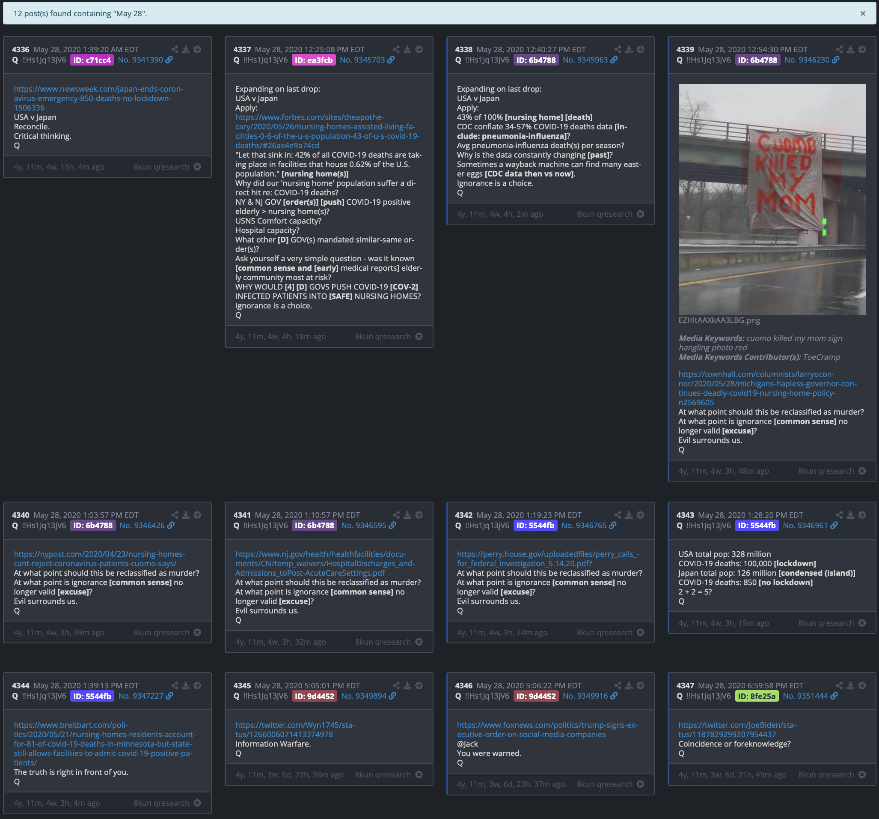Click circle-x icon in post 4345 footer

[419, 774]
